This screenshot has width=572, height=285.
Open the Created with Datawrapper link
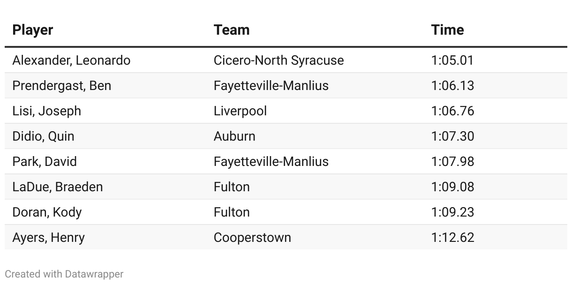[x=64, y=274]
